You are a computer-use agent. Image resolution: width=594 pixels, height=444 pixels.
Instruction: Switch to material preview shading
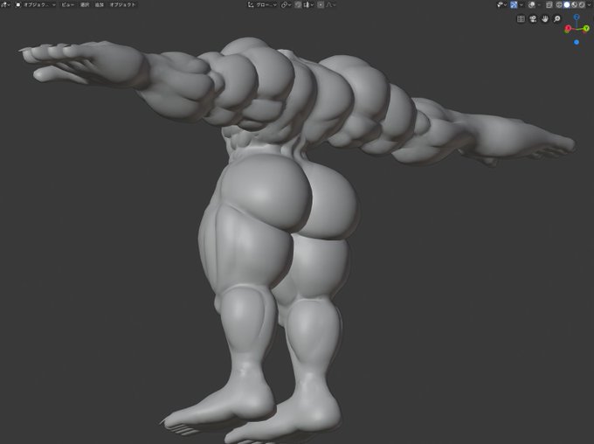pyautogui.click(x=574, y=4)
